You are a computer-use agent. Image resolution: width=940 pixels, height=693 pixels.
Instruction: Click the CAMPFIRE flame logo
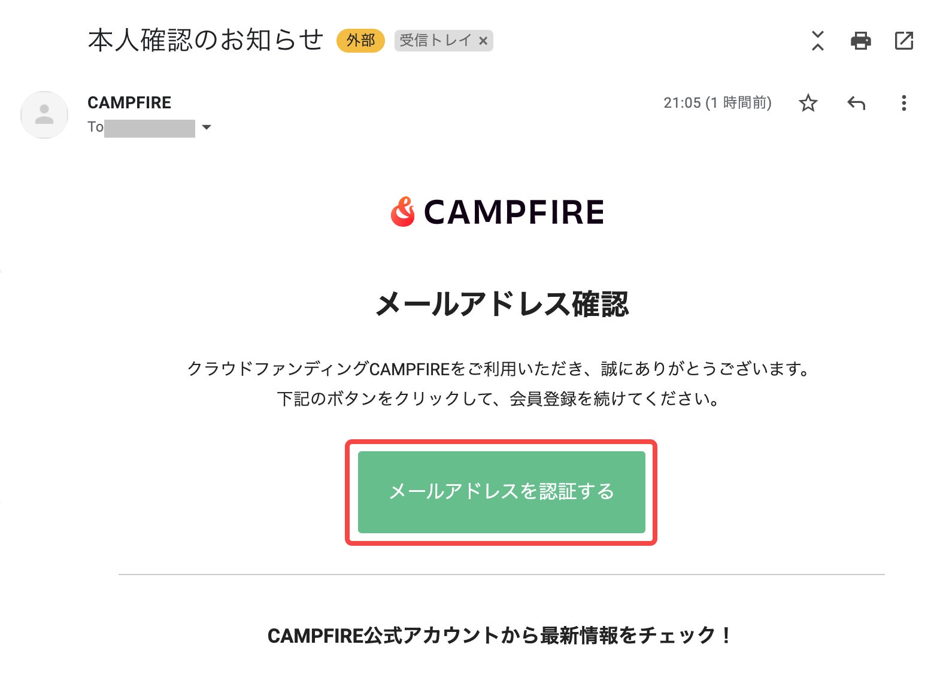tap(402, 212)
